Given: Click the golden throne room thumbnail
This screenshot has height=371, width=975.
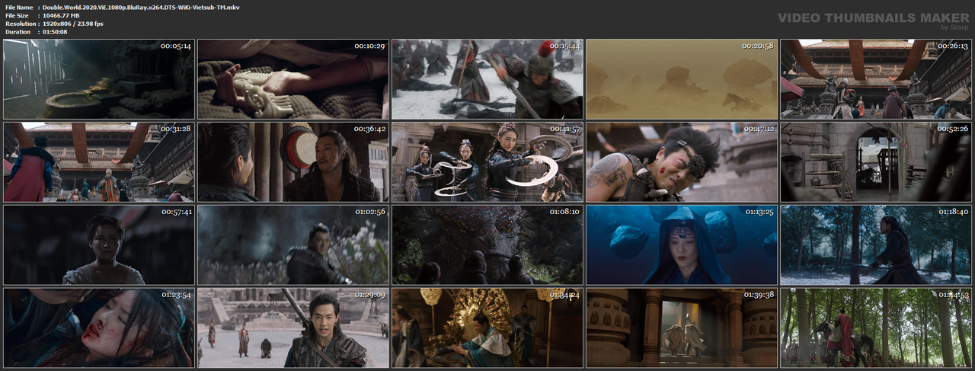Looking at the screenshot, I should 487,328.
